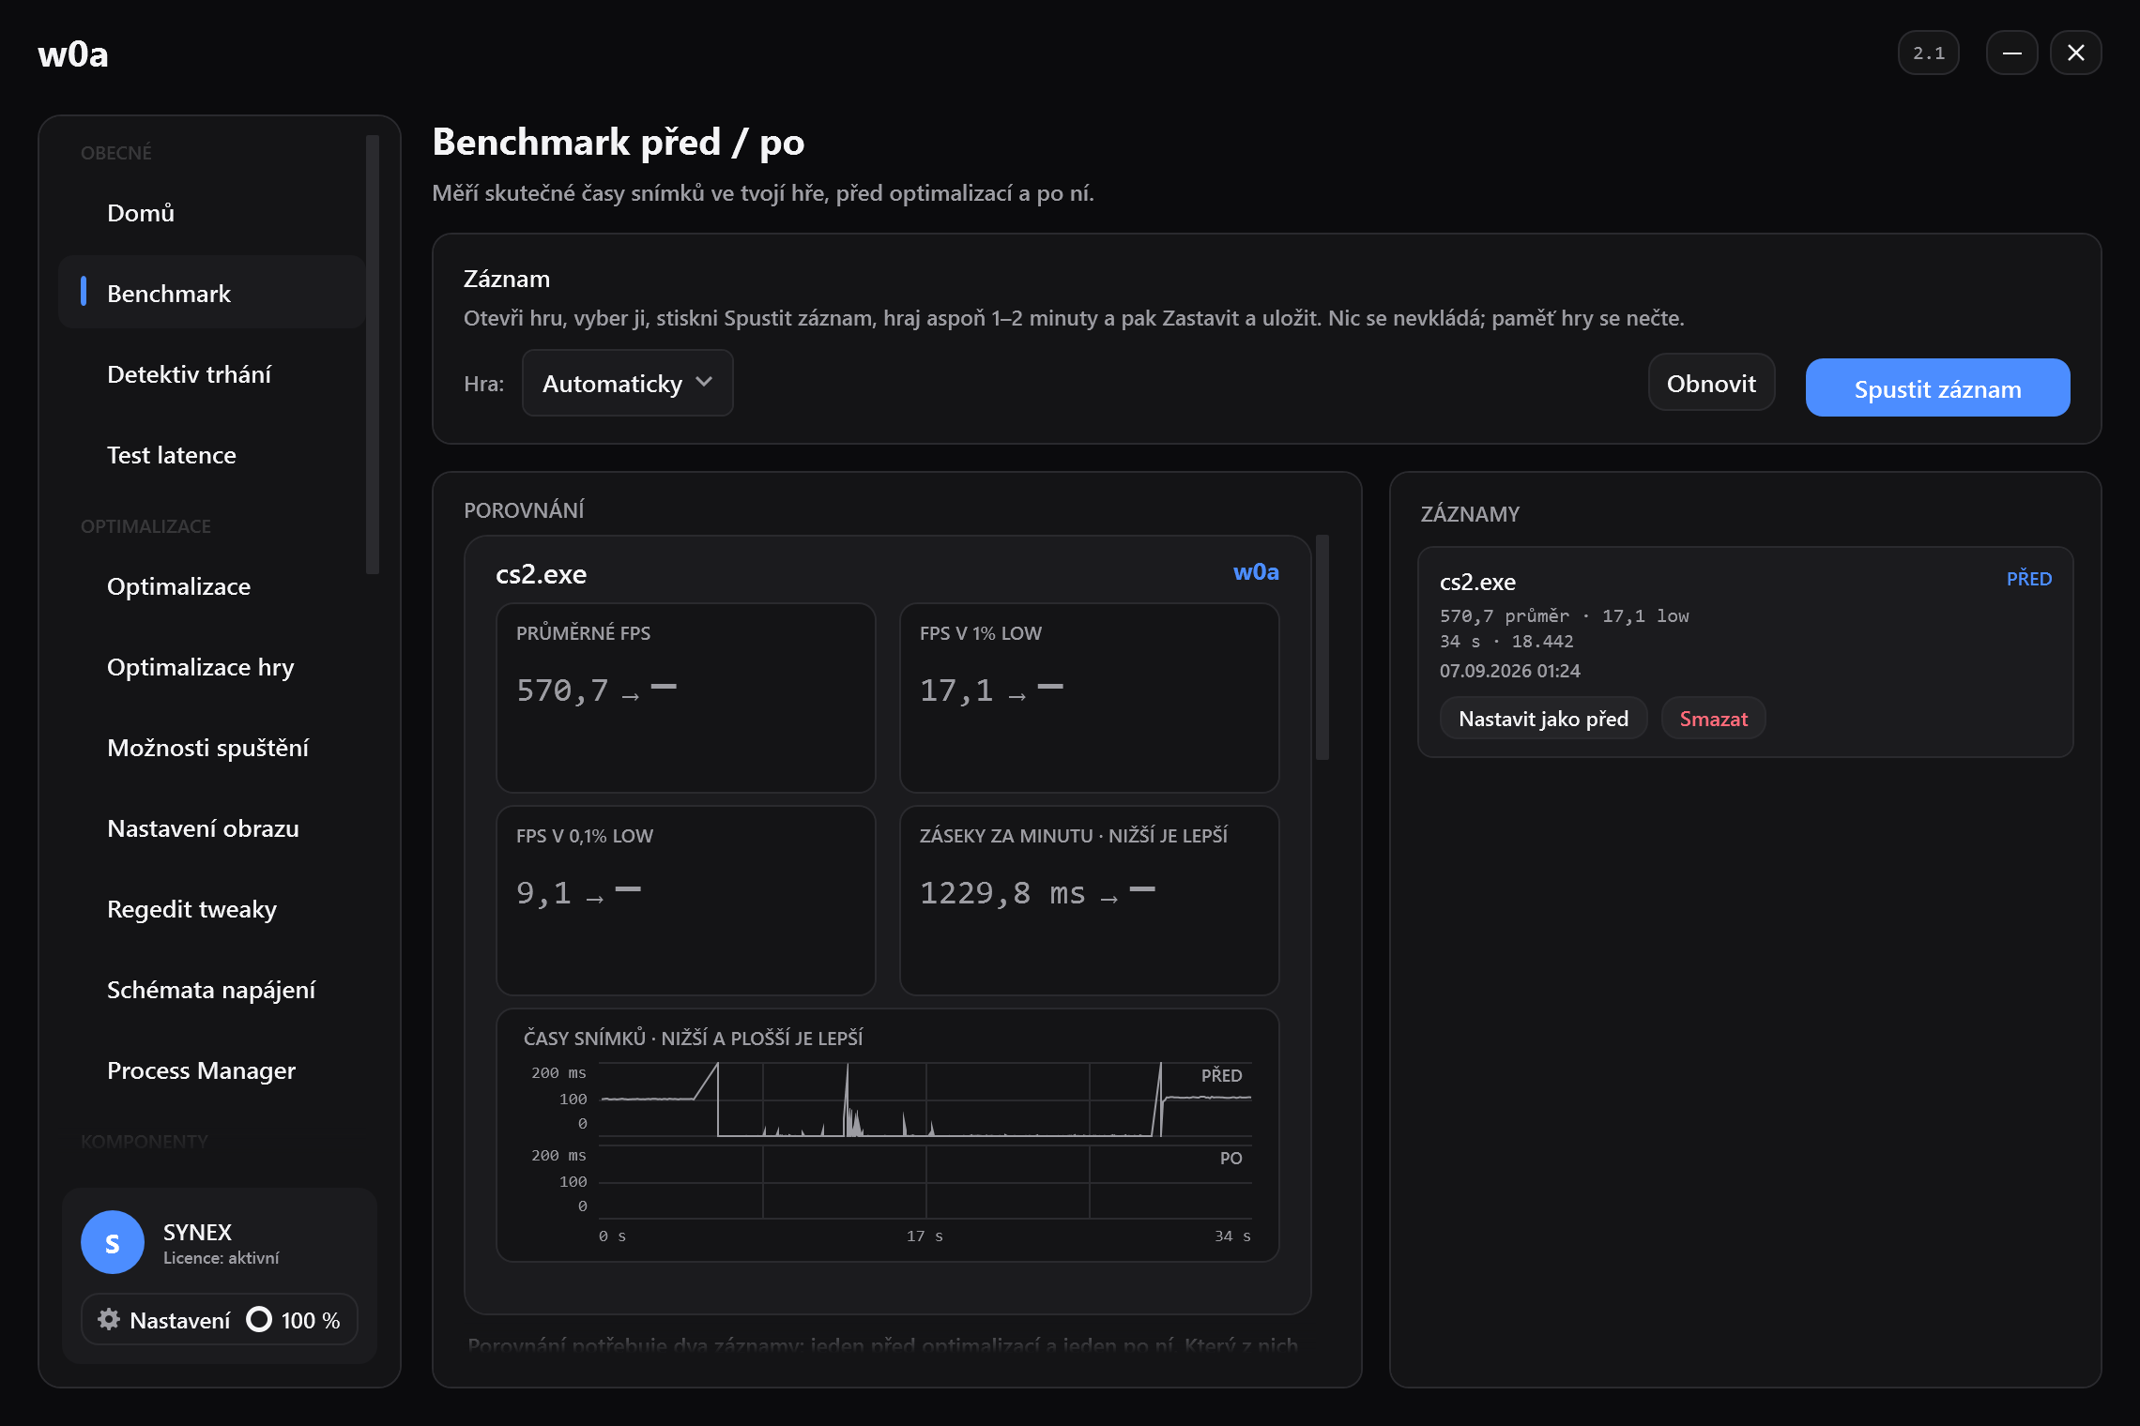Click date 07.09.2026 01:24
This screenshot has height=1426, width=2140.
tap(1509, 671)
